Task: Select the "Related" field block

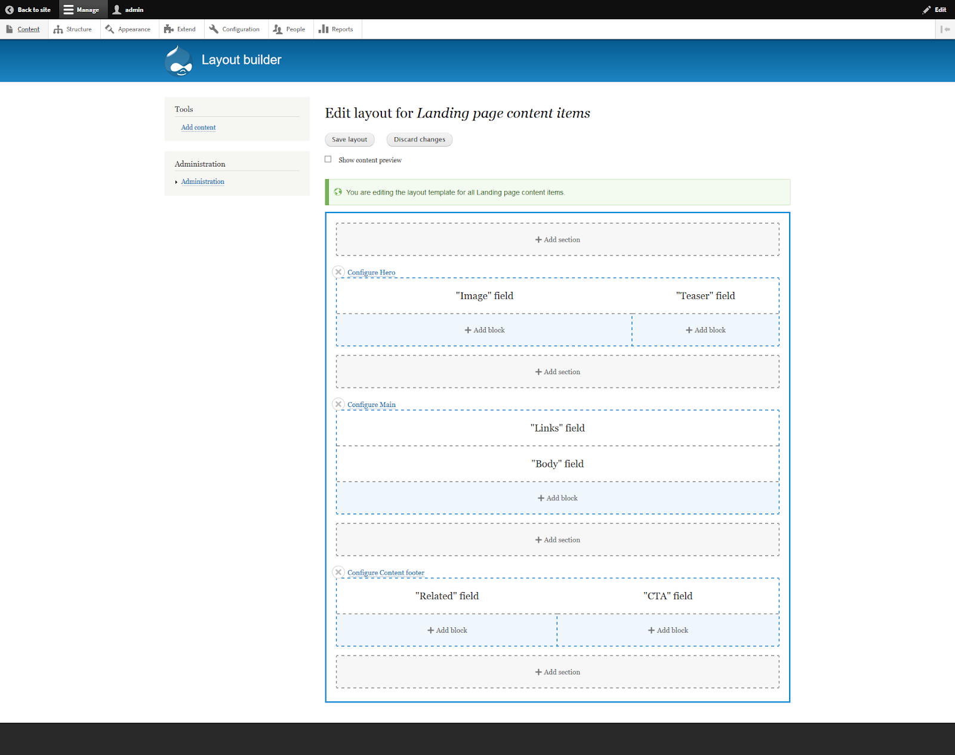Action: (x=447, y=596)
